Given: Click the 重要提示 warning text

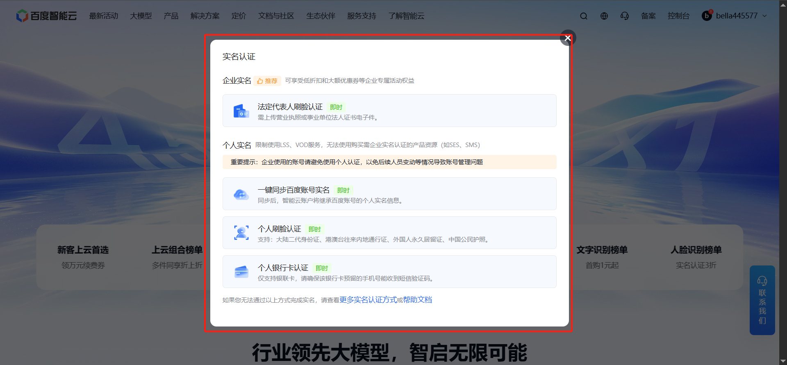Looking at the screenshot, I should [x=357, y=162].
